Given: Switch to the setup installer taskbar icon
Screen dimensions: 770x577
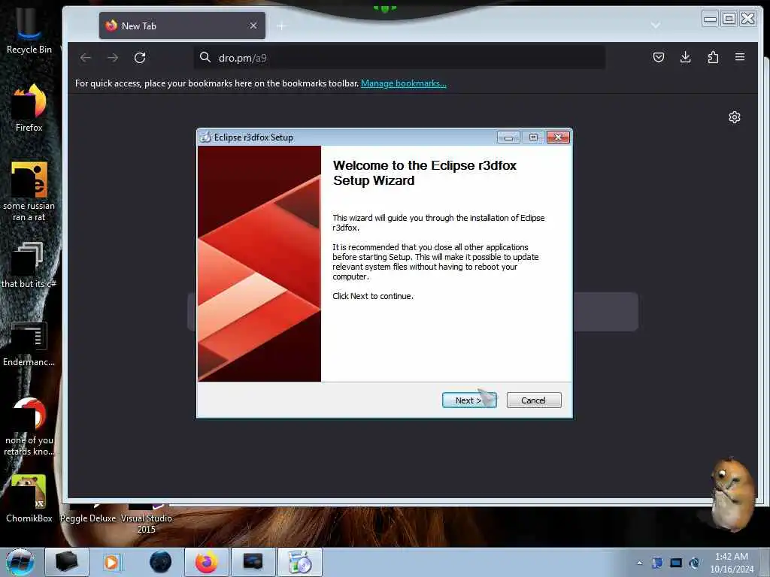Looking at the screenshot, I should pyautogui.click(x=300, y=562).
